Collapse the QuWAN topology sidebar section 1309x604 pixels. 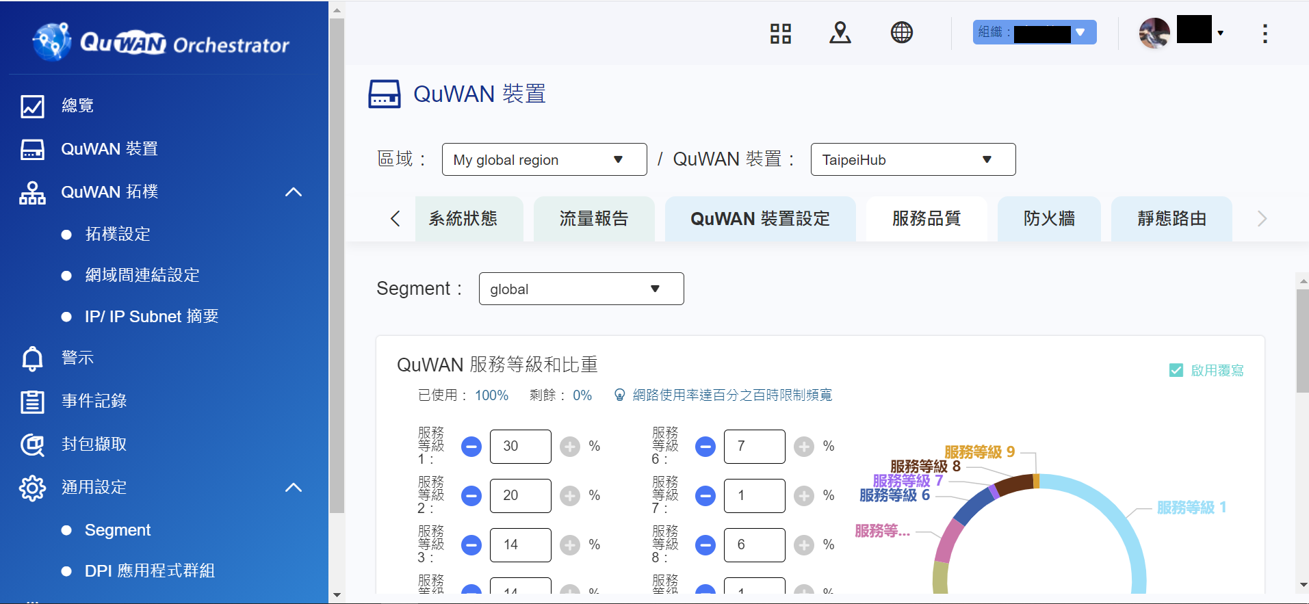click(293, 192)
